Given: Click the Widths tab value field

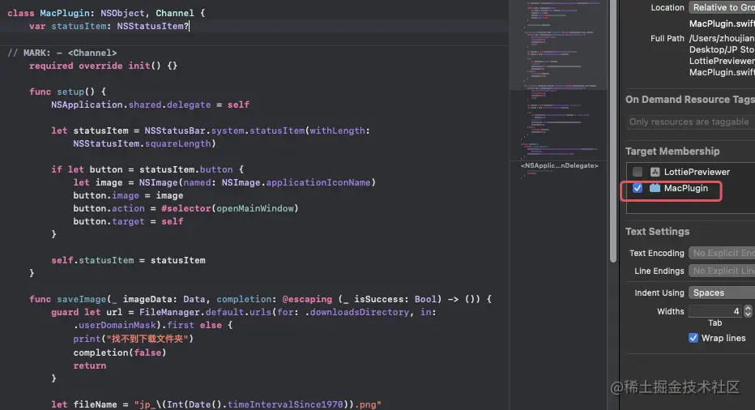Looking at the screenshot, I should (x=715, y=311).
